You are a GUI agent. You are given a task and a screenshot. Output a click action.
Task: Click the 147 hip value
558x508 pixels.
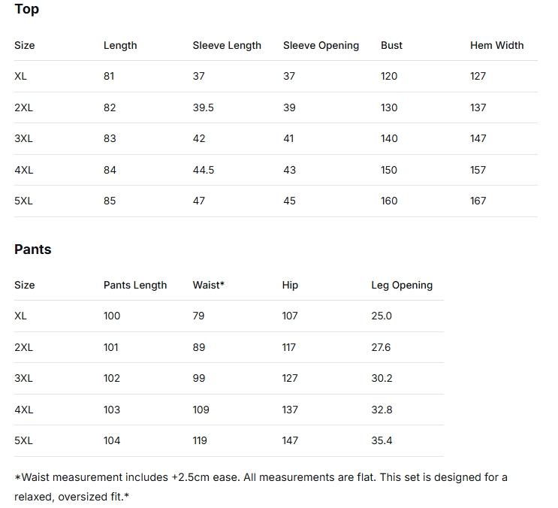tap(290, 440)
